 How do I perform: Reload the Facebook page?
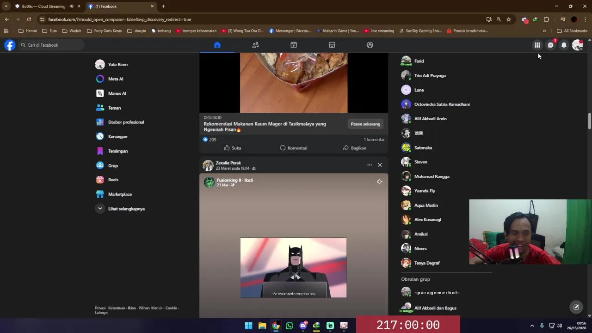pos(29,19)
